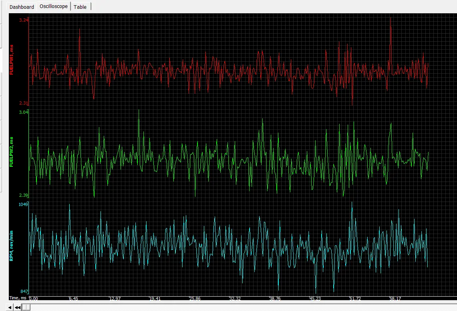Click the FUELPW2, ms axis label
The width and height of the screenshot is (457, 311).
tap(11, 152)
